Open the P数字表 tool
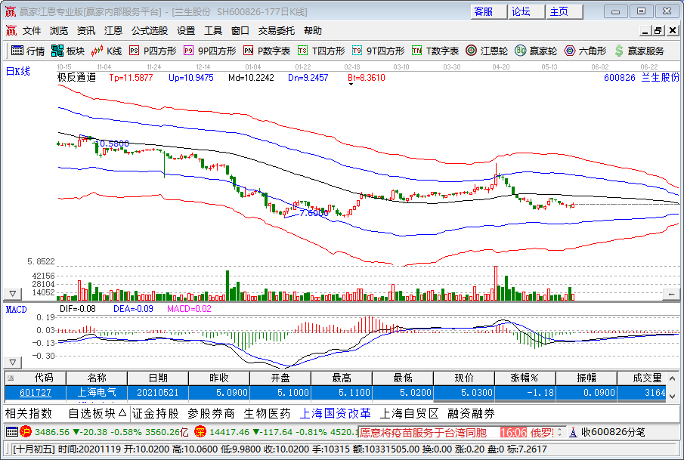Image resolution: width=684 pixels, height=460 pixels. (267, 51)
